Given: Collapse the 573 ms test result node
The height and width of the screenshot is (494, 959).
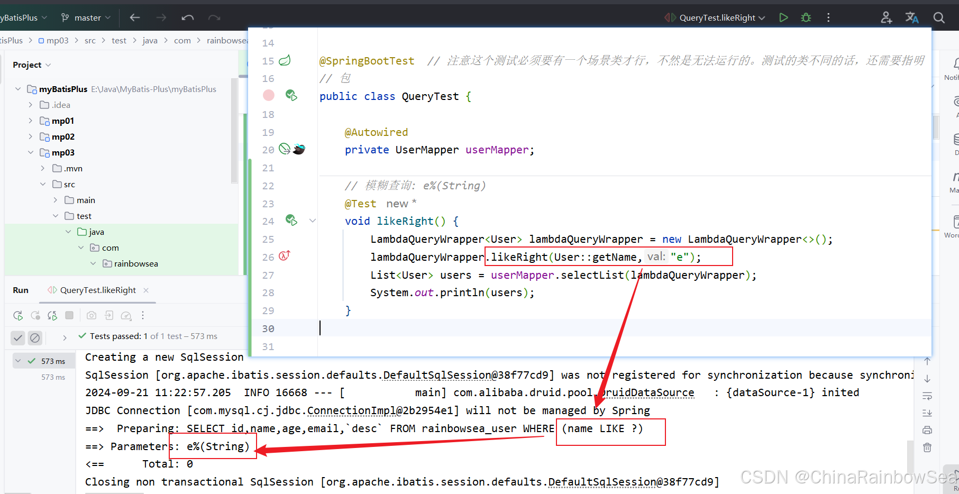Looking at the screenshot, I should click(x=18, y=361).
